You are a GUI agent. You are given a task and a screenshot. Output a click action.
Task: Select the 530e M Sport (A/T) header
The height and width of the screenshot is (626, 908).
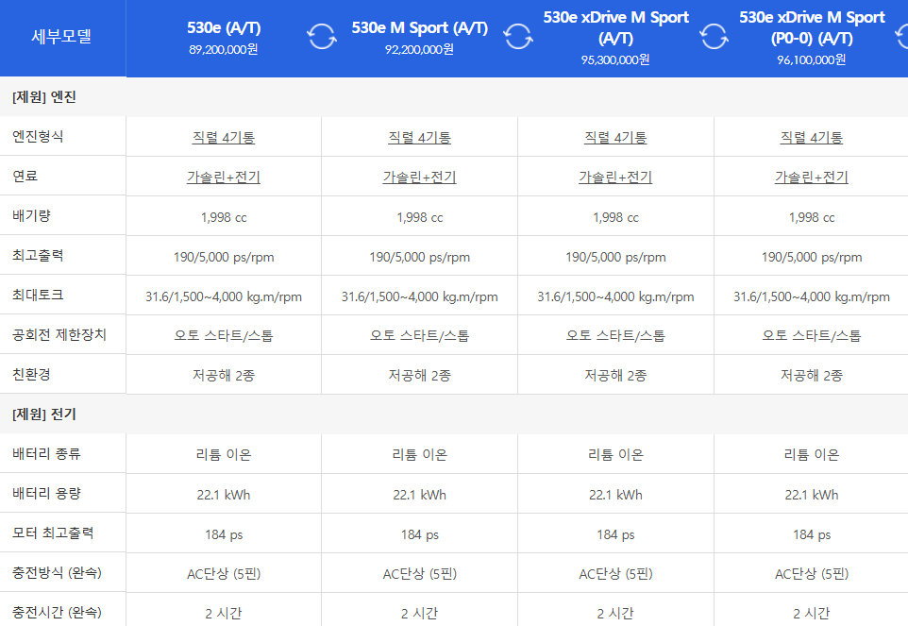[420, 27]
